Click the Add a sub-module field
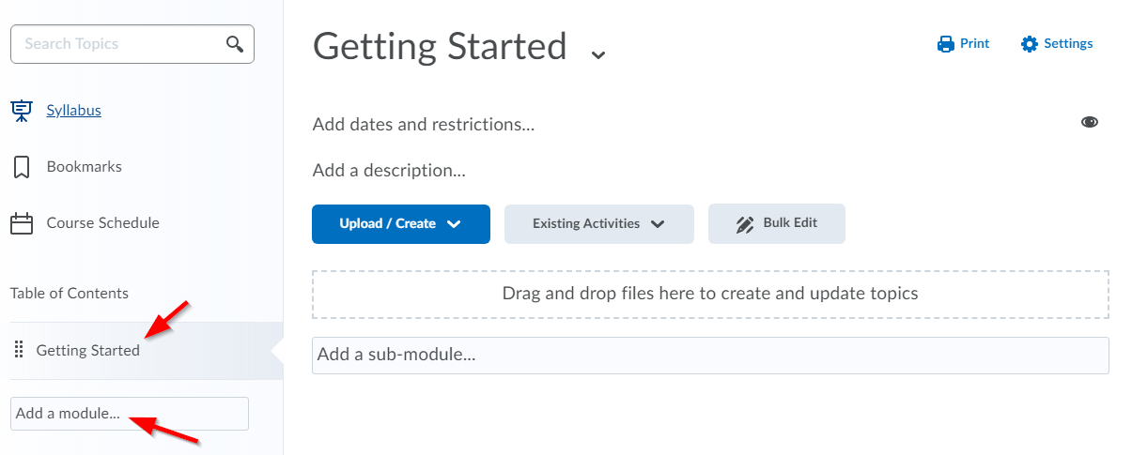The image size is (1132, 455). 710,356
